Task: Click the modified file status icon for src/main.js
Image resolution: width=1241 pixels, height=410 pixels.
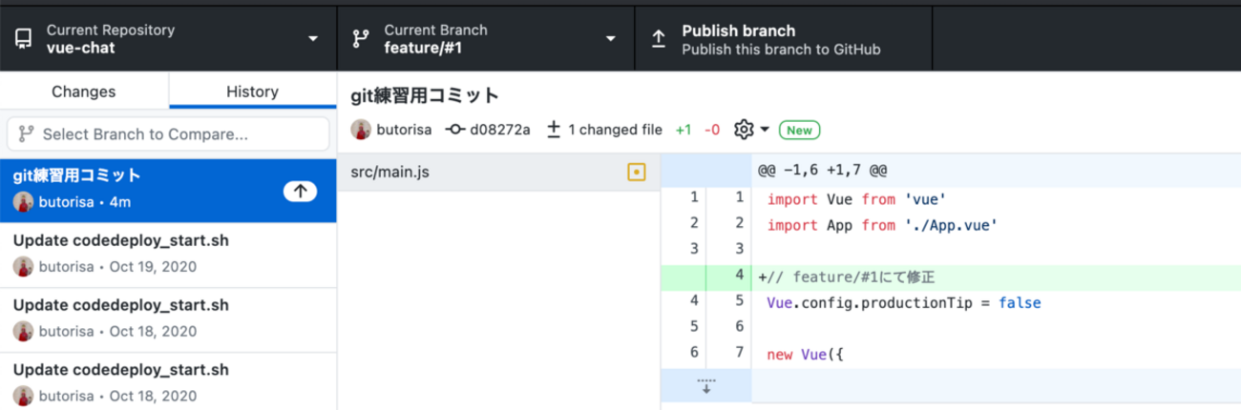Action: coord(636,173)
